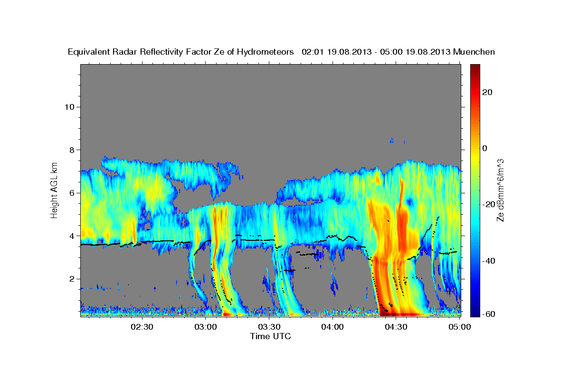Click the colorbar label '20'

click(x=486, y=92)
